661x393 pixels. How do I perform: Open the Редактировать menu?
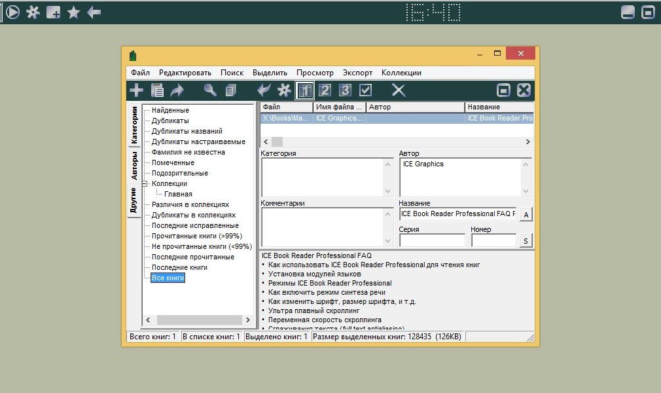pos(185,73)
